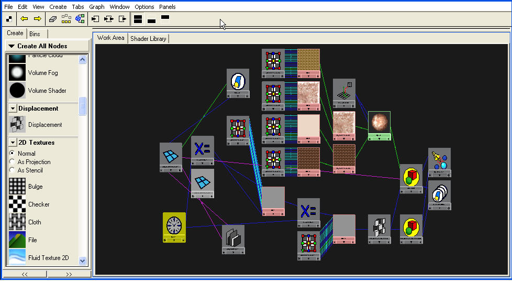The height and width of the screenshot is (281, 512).
Task: Select the pale pink solid texture swatch
Action: coord(308,129)
